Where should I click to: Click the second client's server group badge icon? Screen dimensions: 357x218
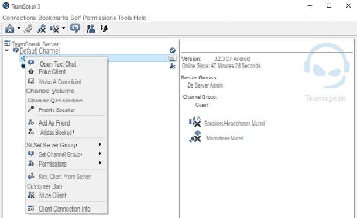pos(172,66)
